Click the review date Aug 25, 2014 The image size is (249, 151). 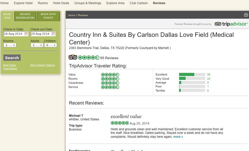(139, 123)
